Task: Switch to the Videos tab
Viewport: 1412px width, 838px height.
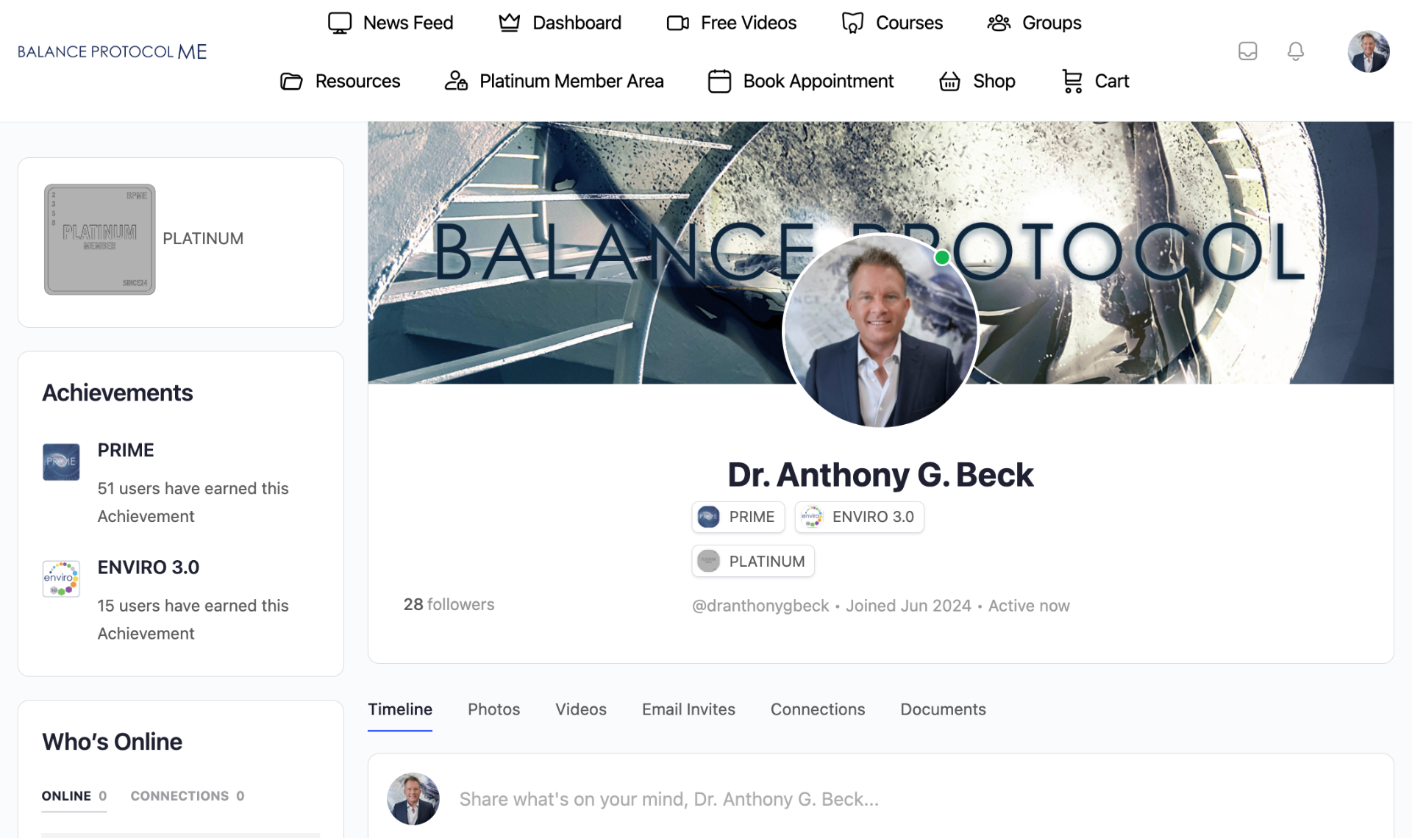Action: click(x=580, y=709)
